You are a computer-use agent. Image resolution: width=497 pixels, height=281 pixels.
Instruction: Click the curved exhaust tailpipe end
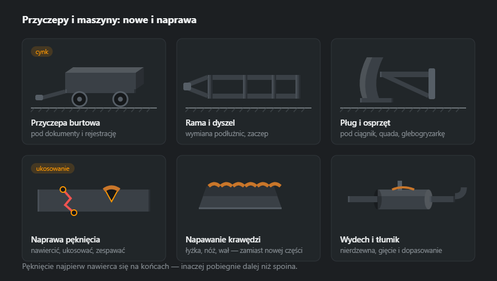pos(461,193)
